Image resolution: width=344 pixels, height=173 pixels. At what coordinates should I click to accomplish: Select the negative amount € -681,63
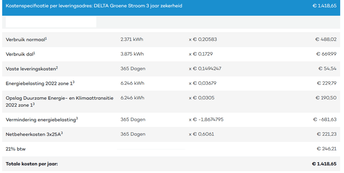(x=324, y=119)
